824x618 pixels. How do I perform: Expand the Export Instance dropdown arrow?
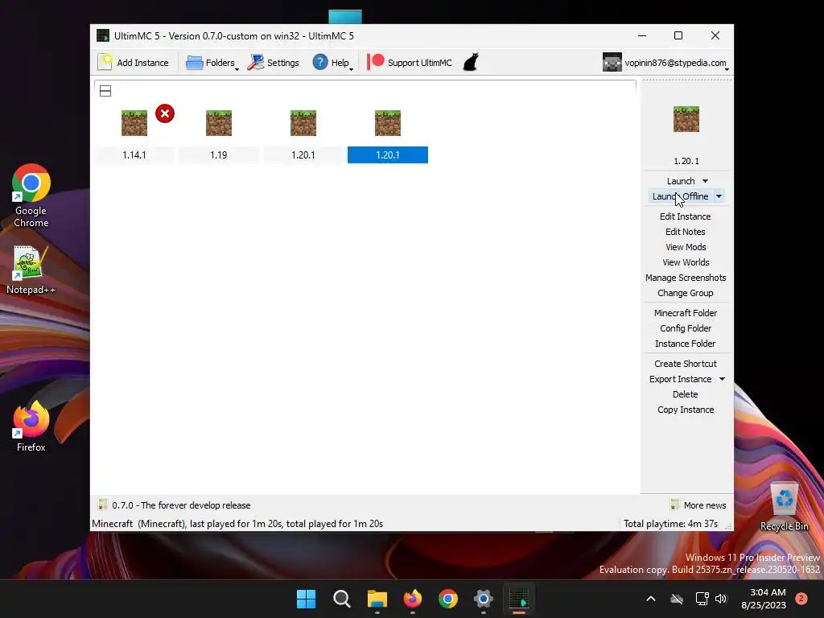click(x=722, y=379)
